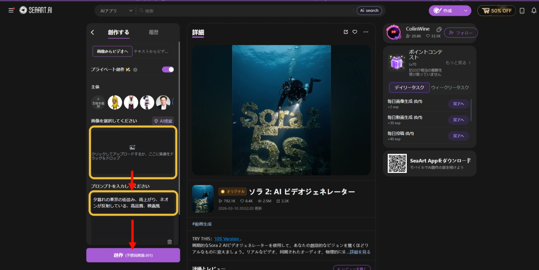Image resolution: width=539 pixels, height=270 pixels.
Task: Add a new subject with 主体を追加
Action: (98, 102)
